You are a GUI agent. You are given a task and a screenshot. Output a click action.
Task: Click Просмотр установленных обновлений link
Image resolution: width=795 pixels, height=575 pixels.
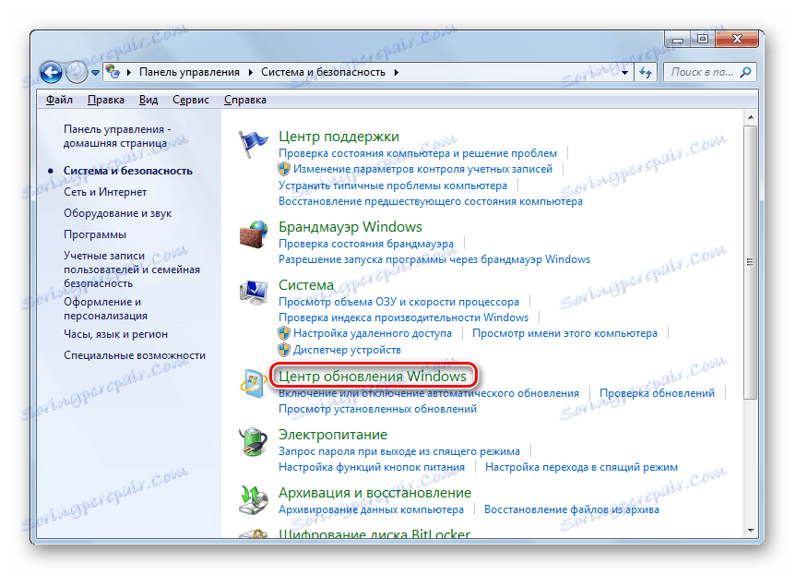click(378, 409)
